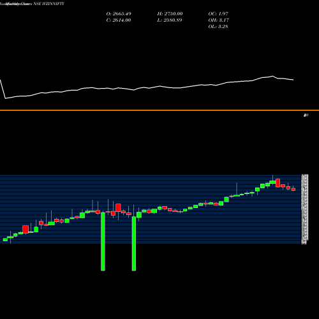Click the O: 2665.49 open value
Screen dimensions: 319x319
(x=119, y=14)
